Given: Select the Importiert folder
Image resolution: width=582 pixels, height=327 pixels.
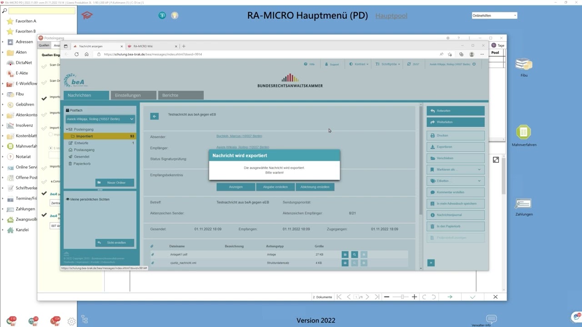Looking at the screenshot, I should click(x=100, y=136).
